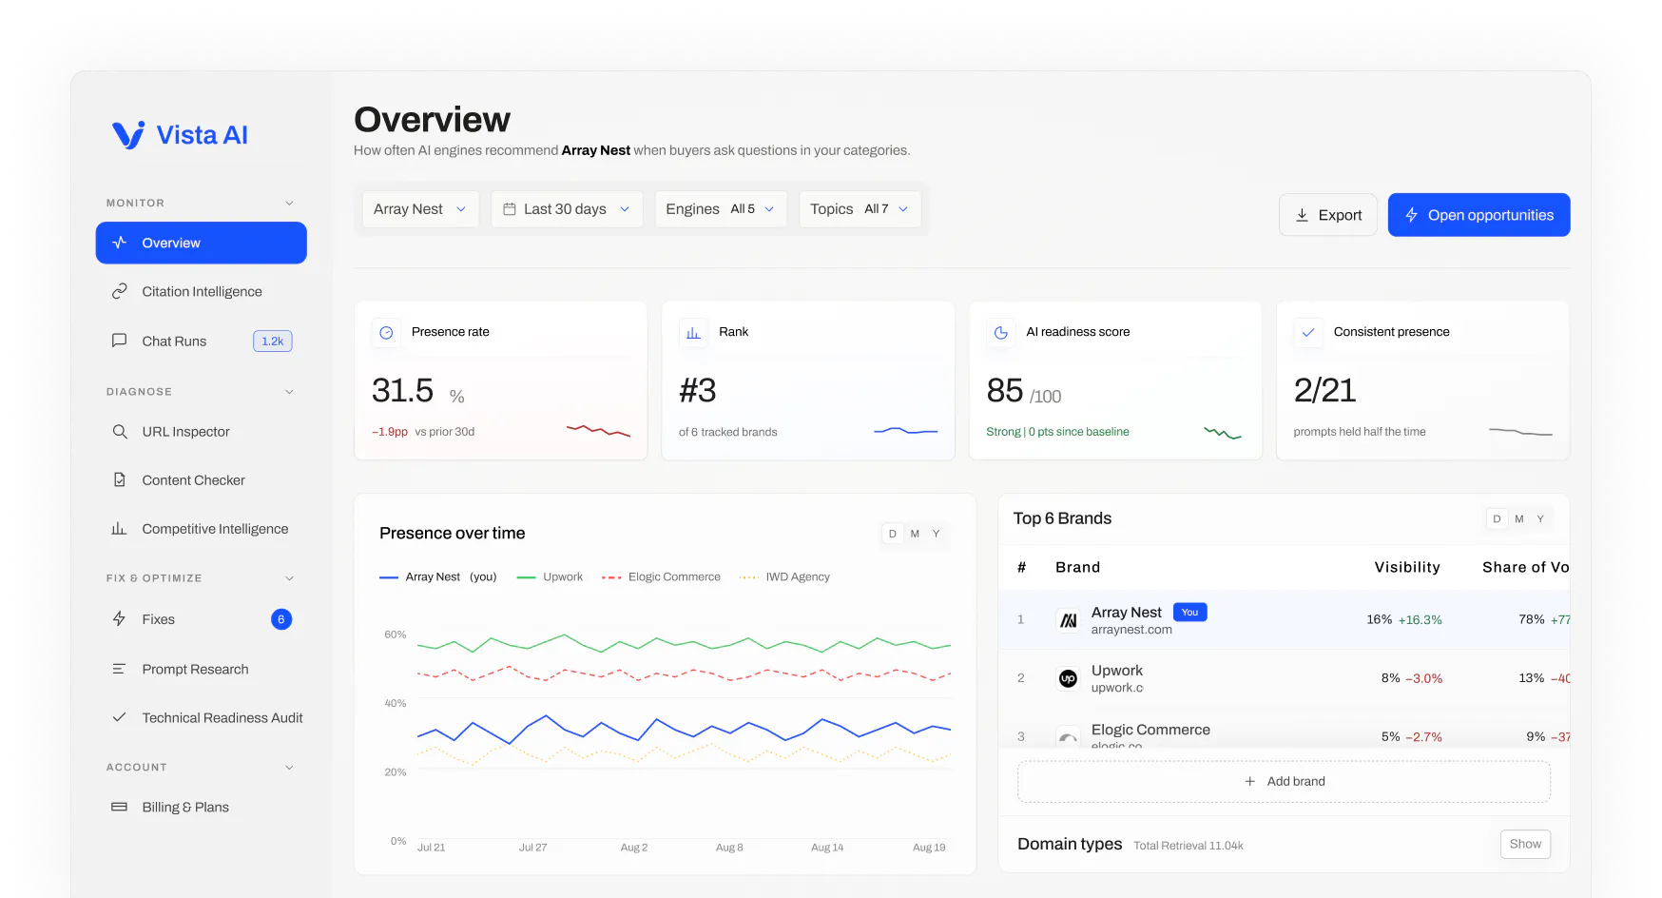Collapse the FIX & OPTIMIZE section
Image resolution: width=1662 pixels, height=898 pixels.
289,577
